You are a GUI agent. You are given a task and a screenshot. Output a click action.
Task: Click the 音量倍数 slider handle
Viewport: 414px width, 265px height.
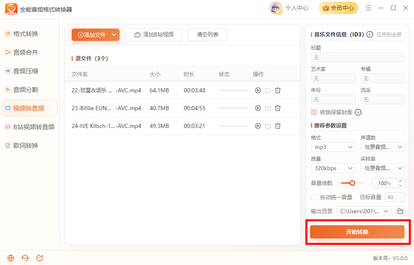pos(352,183)
